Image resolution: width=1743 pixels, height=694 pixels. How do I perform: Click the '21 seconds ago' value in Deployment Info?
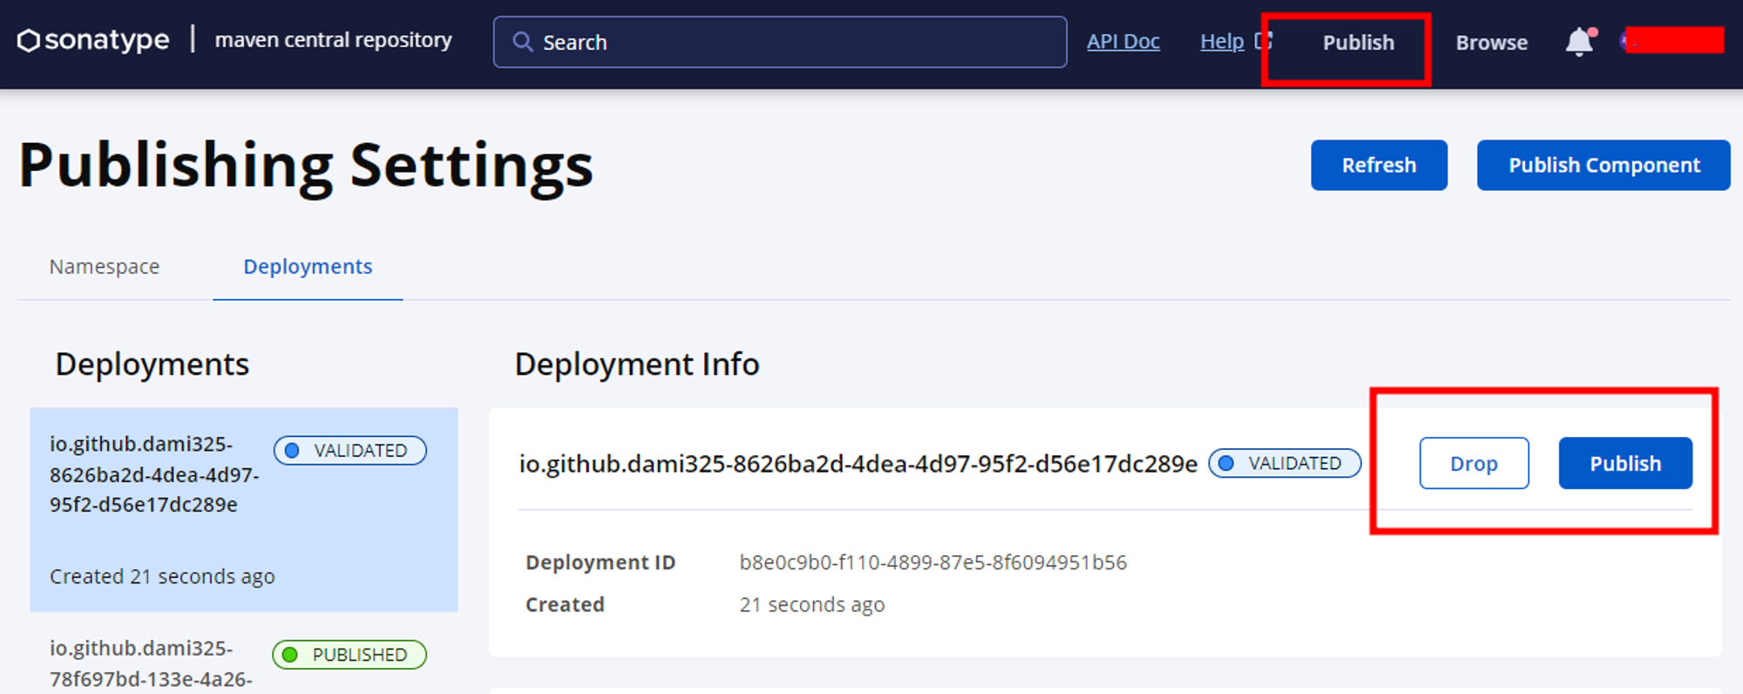tap(812, 604)
